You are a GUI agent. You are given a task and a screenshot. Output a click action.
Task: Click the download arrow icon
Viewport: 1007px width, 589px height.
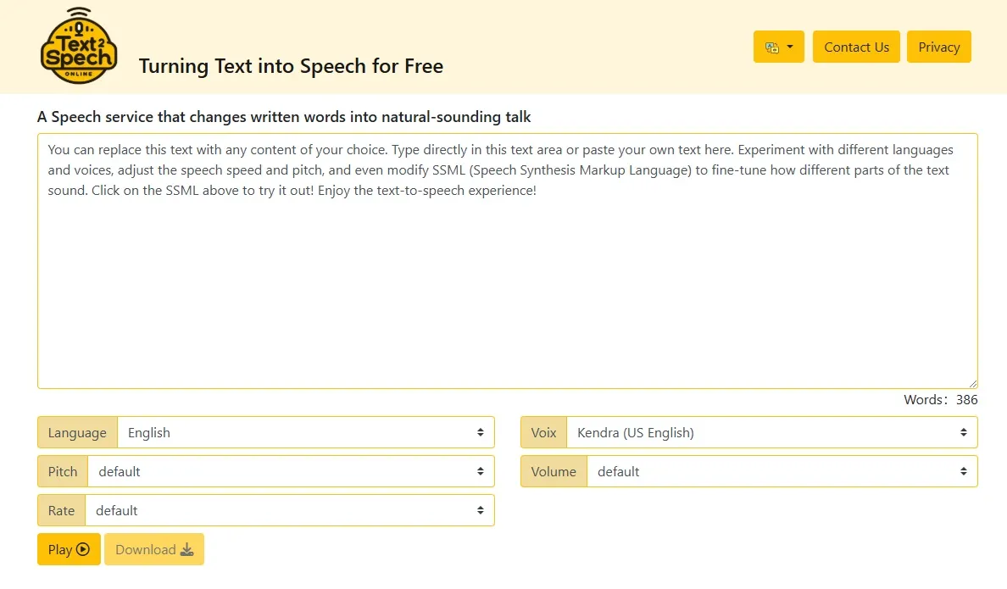point(187,549)
